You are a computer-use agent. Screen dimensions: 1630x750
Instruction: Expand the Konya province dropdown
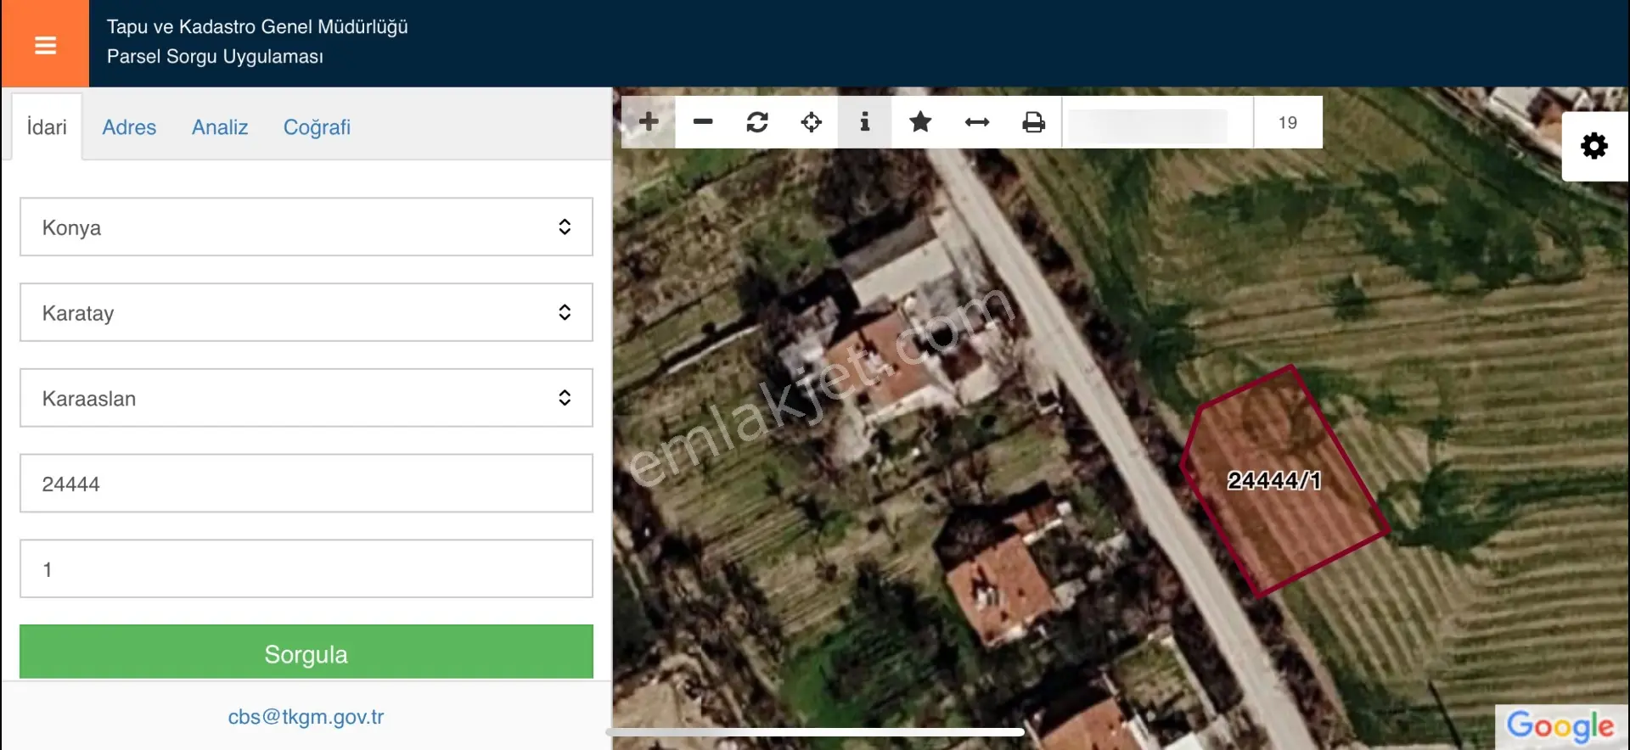(306, 227)
